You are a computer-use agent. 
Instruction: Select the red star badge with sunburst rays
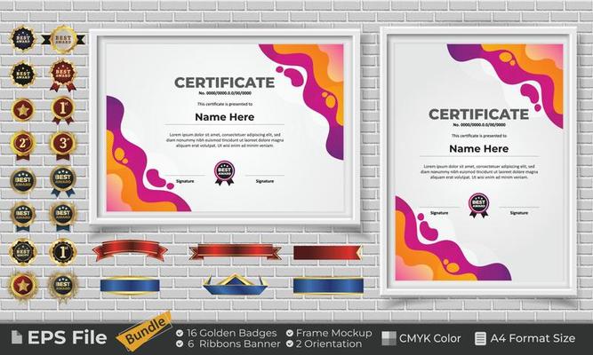tap(23, 286)
